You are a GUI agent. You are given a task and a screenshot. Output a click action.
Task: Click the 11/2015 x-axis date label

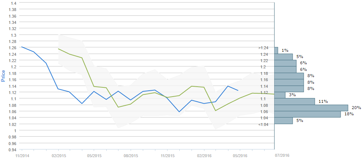167,156
